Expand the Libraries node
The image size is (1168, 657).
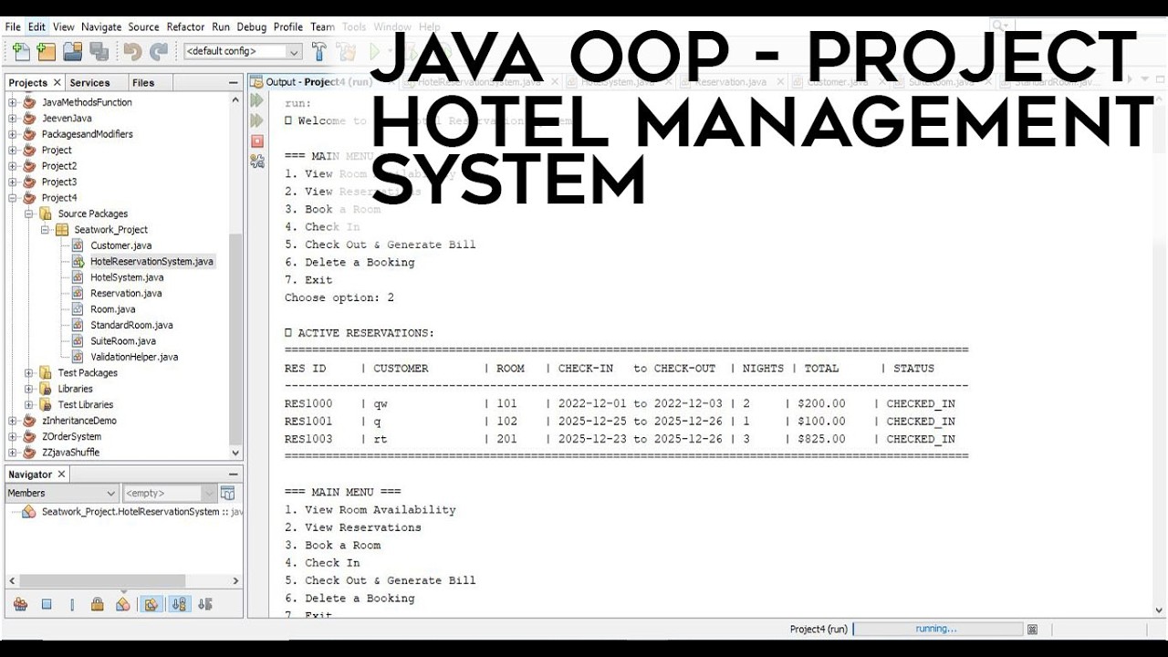30,389
